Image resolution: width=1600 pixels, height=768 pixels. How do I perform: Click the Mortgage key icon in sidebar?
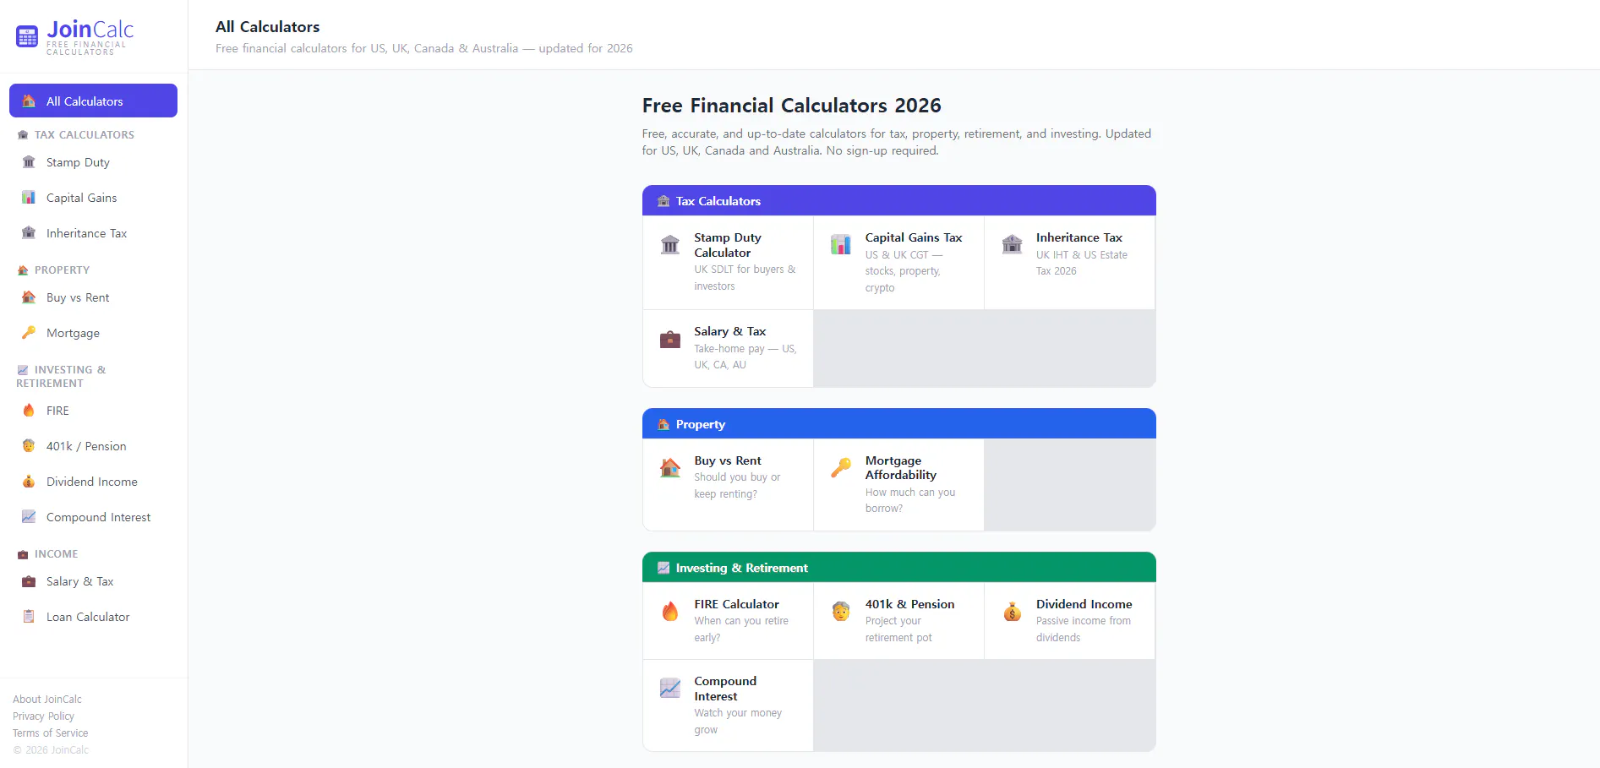[29, 332]
